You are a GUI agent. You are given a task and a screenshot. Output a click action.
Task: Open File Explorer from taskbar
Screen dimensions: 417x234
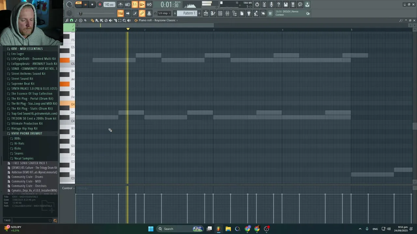point(228,229)
